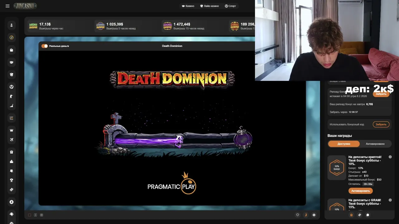Click the 10% Бонус hexagon thumbnail
The image size is (399, 224).
(x=337, y=168)
